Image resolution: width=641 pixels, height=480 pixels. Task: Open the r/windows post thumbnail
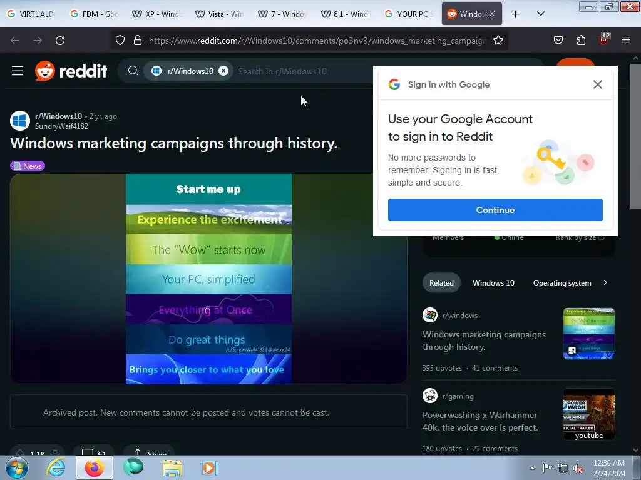pos(588,334)
